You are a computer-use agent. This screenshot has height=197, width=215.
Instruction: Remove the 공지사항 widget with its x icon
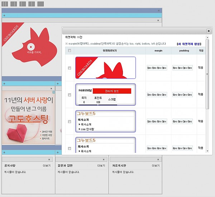coord(49,160)
